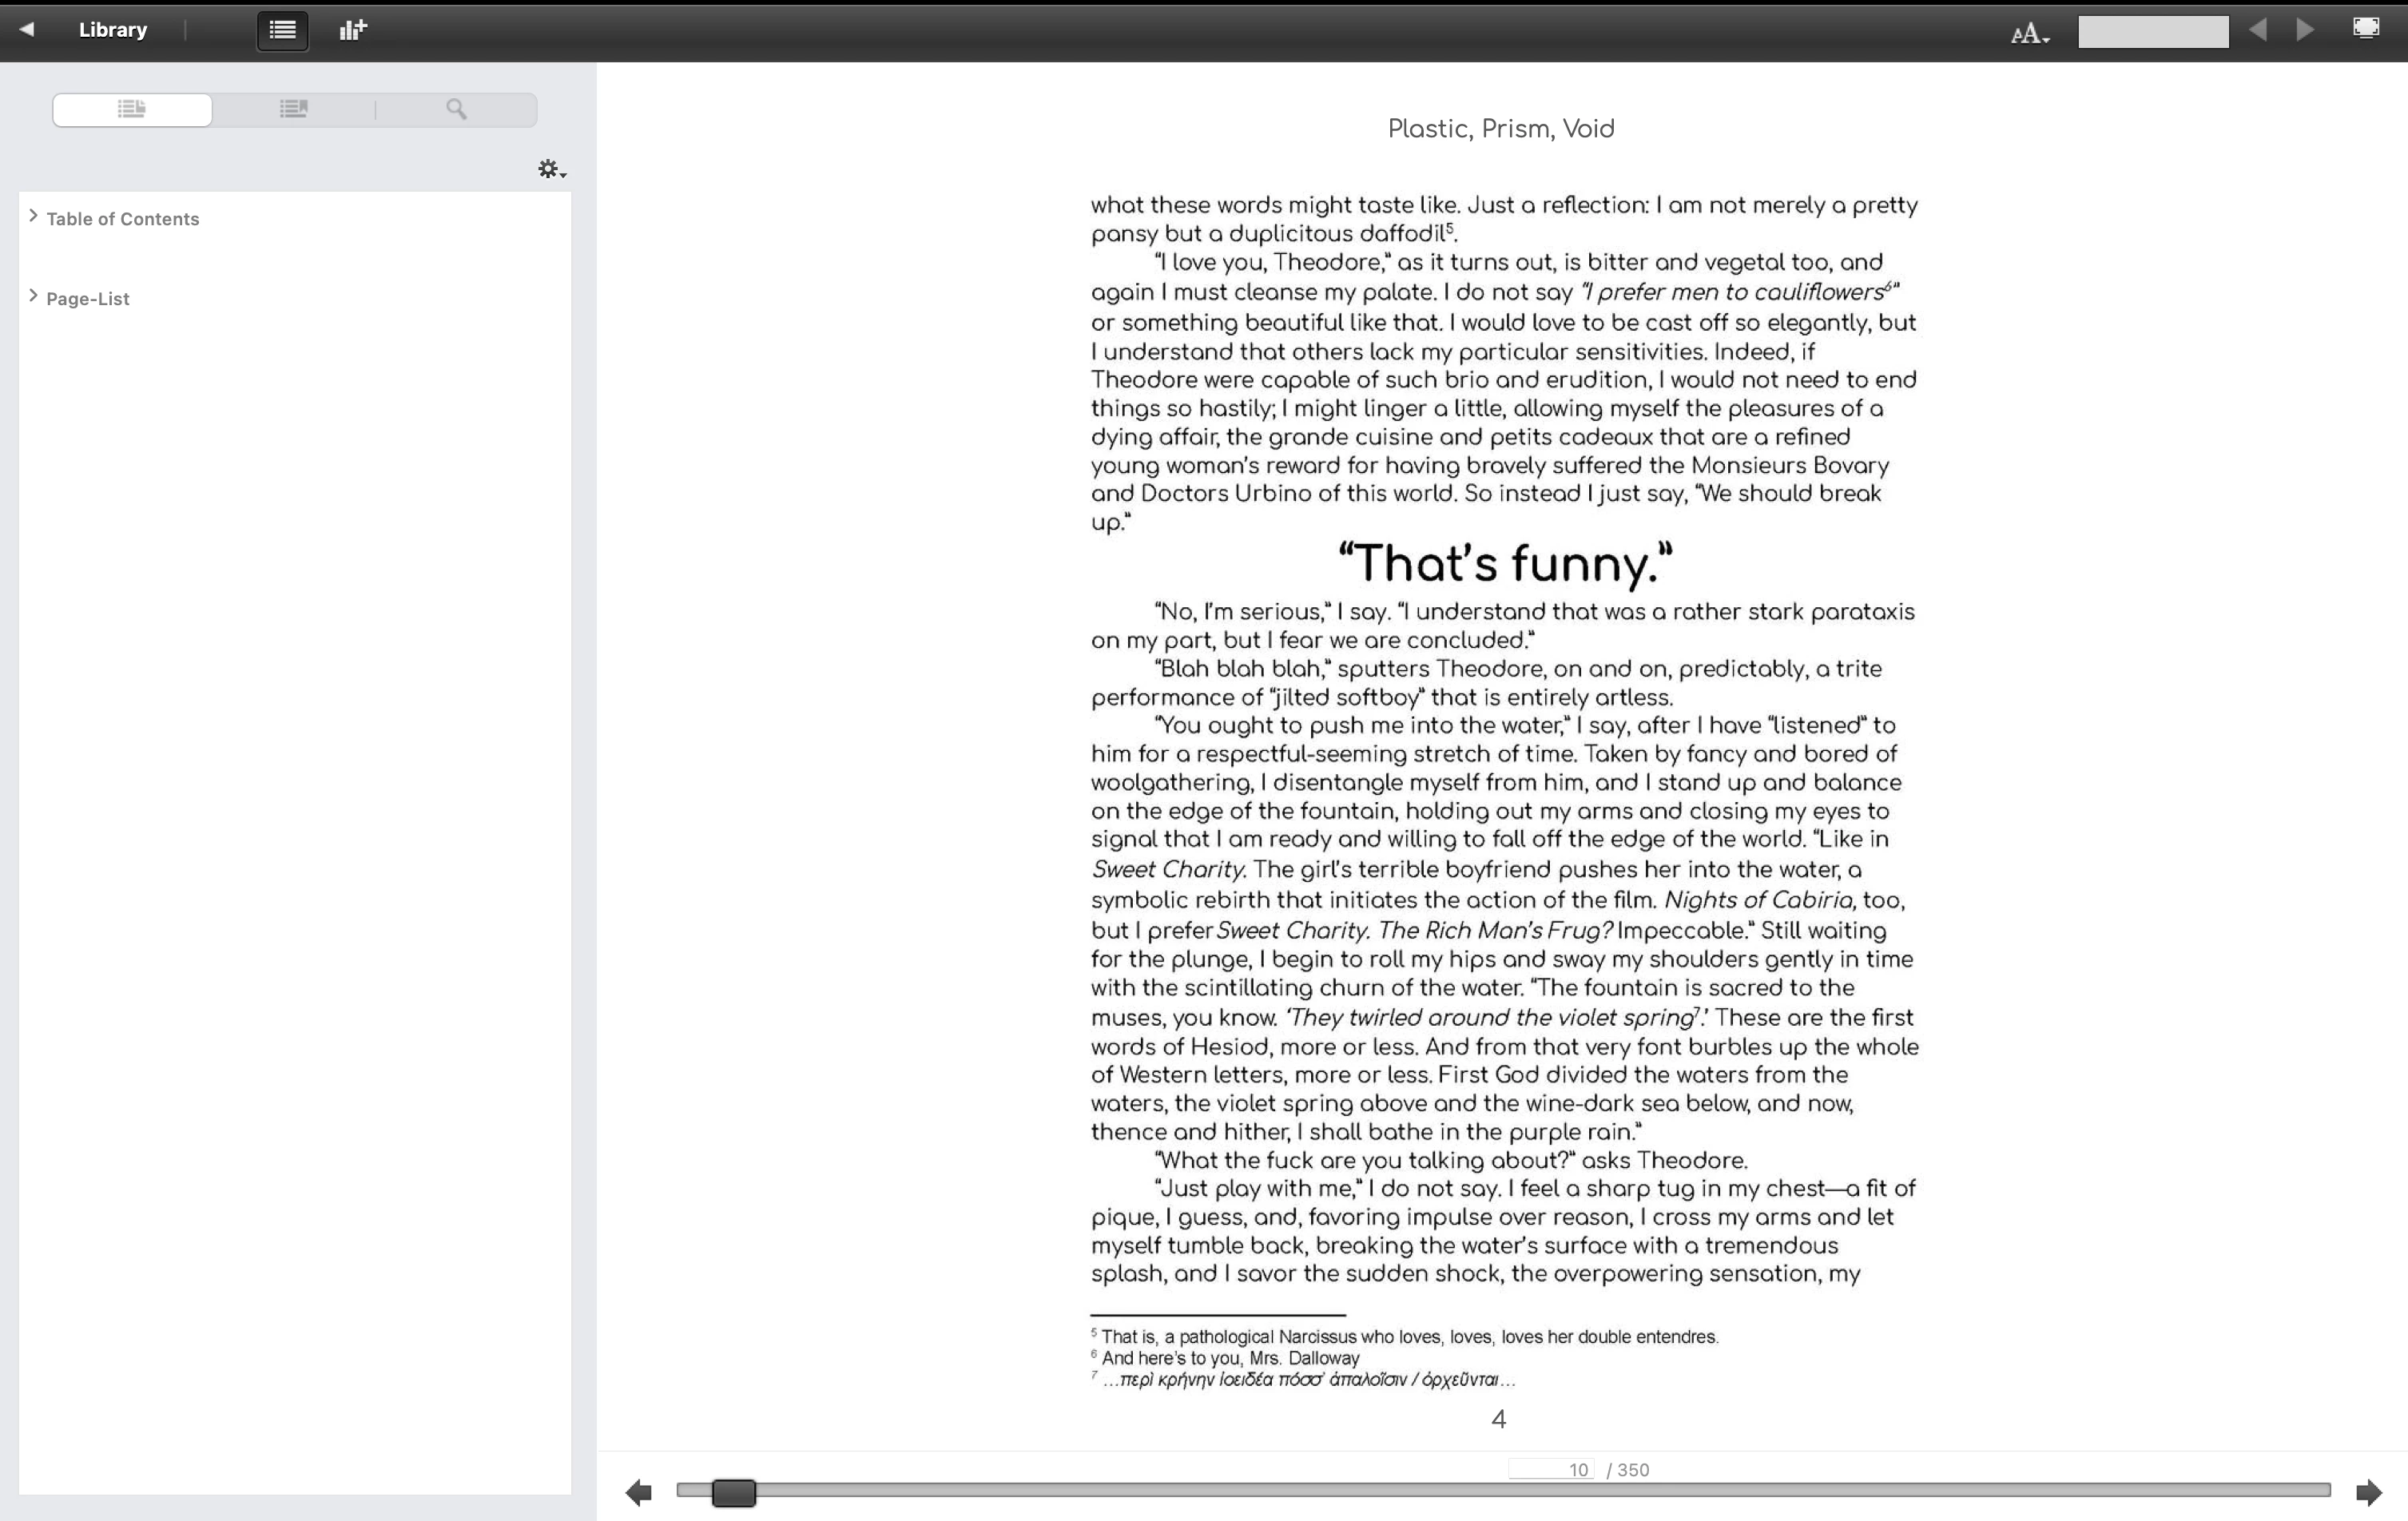Toggle the navigation panel list button
The width and height of the screenshot is (2408, 1521).
click(x=282, y=30)
